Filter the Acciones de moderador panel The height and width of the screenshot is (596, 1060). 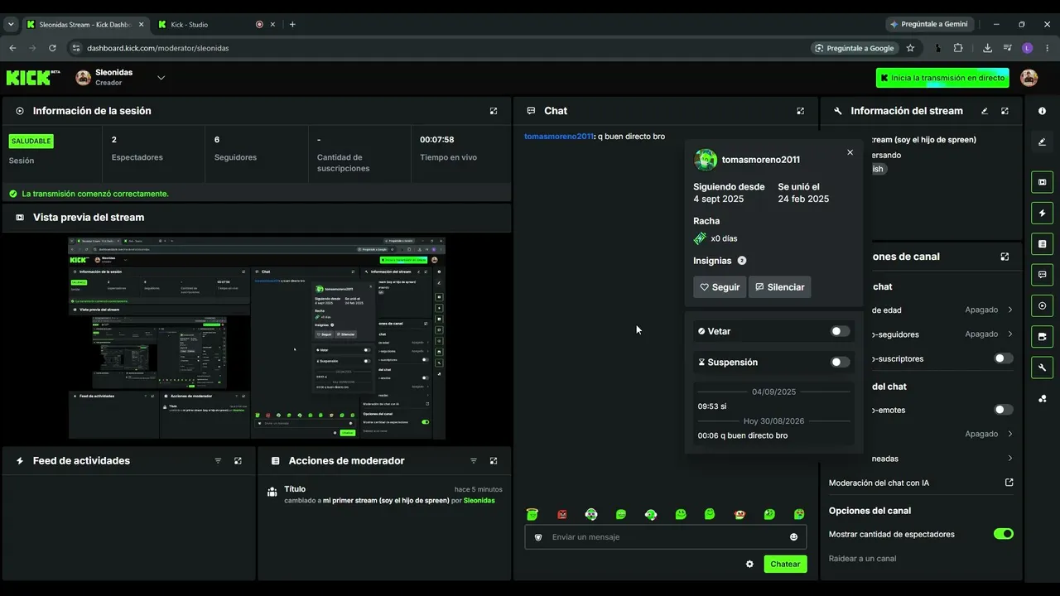click(474, 461)
